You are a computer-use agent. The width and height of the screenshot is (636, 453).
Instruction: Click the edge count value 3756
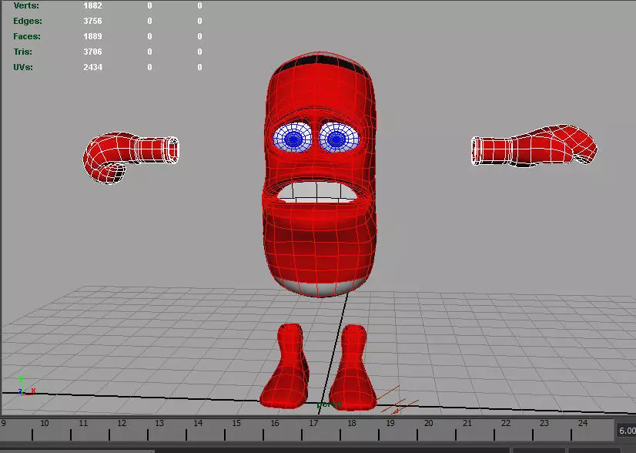click(92, 21)
